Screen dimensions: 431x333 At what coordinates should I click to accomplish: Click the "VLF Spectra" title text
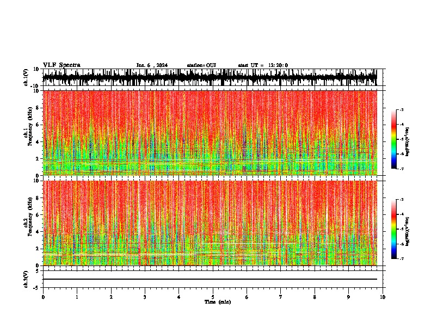[61, 65]
